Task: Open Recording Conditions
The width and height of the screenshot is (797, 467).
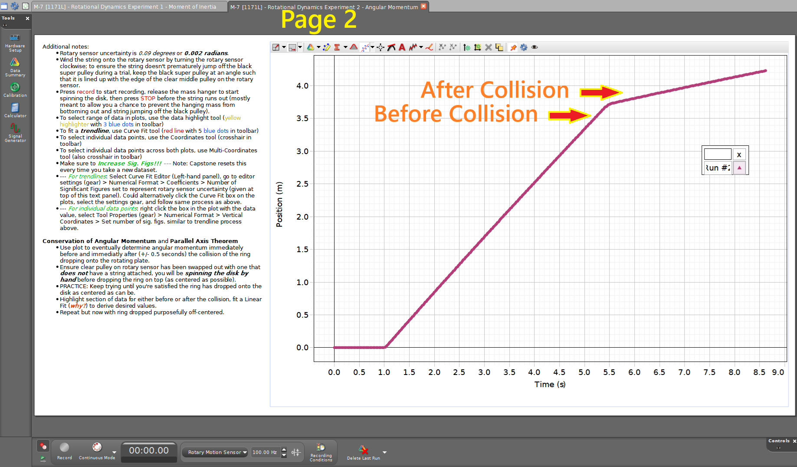Action: coord(321,452)
